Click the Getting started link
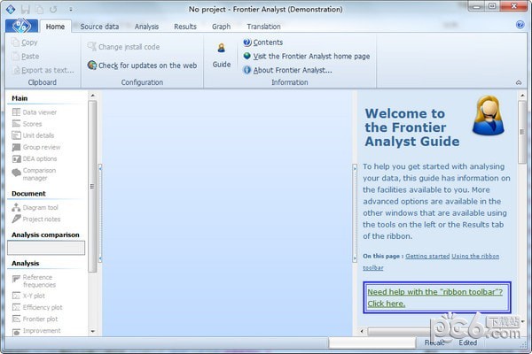The height and width of the screenshot is (354, 532). click(x=427, y=256)
